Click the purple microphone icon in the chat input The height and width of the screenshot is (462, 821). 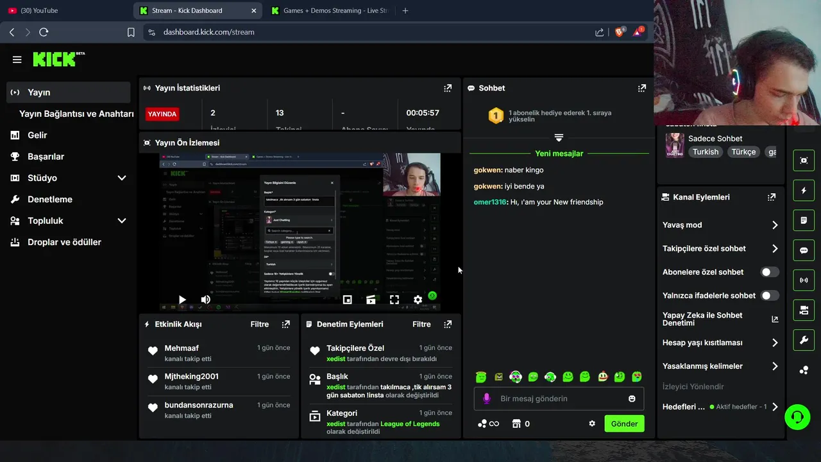[486, 398]
